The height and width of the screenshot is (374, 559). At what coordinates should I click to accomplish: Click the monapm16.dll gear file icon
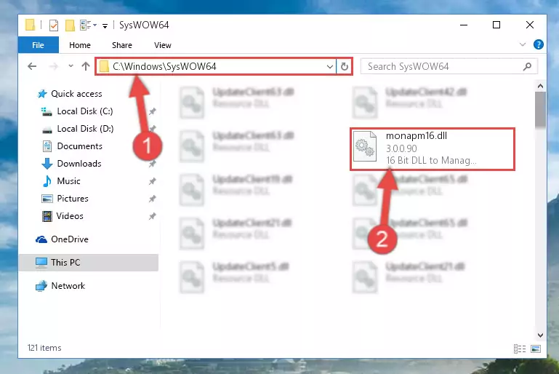pyautogui.click(x=365, y=147)
